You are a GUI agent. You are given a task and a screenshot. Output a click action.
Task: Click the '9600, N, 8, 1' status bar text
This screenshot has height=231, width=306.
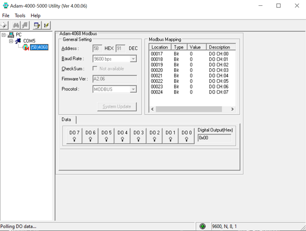(x=224, y=226)
